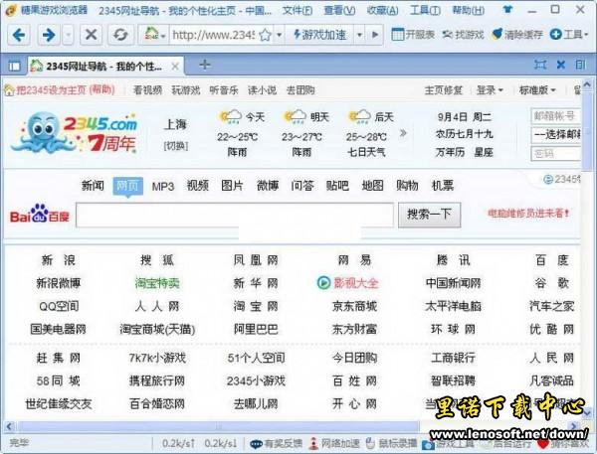
Task: Close the 2345网址导航 tab
Action: 175,67
